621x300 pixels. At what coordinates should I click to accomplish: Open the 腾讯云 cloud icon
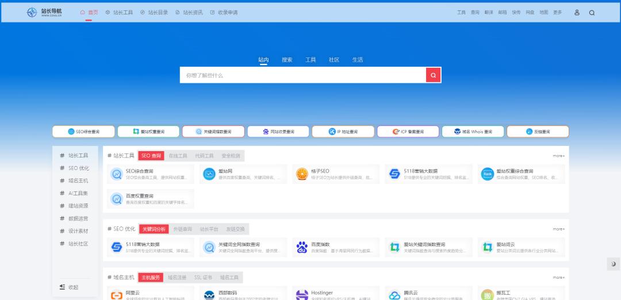pyautogui.click(x=394, y=295)
